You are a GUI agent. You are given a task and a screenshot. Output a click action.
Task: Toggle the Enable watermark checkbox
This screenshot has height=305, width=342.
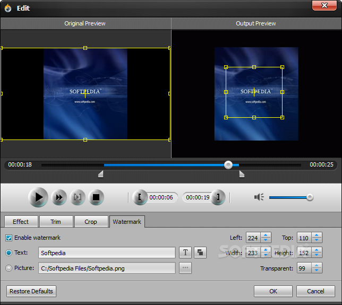(8, 238)
